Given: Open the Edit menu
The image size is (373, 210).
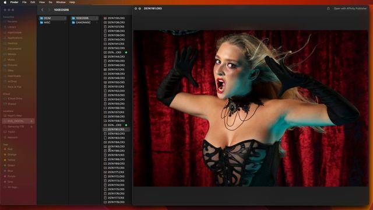Looking at the screenshot, I should pyautogui.click(x=33, y=2).
